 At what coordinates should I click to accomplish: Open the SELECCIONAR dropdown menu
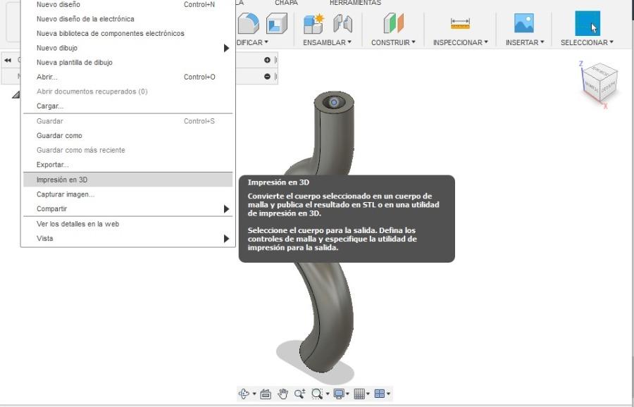coord(587,42)
